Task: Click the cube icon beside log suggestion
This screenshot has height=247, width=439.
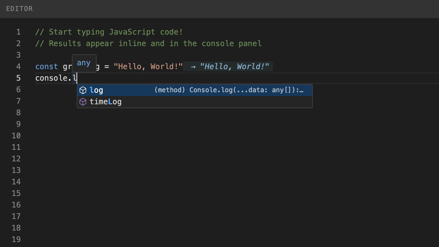Action: tap(83, 90)
